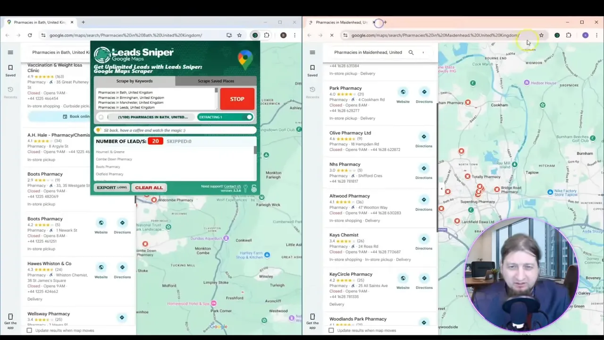Open Website for Hawes Whiston & Co
The image size is (604, 340).
pos(101,271)
